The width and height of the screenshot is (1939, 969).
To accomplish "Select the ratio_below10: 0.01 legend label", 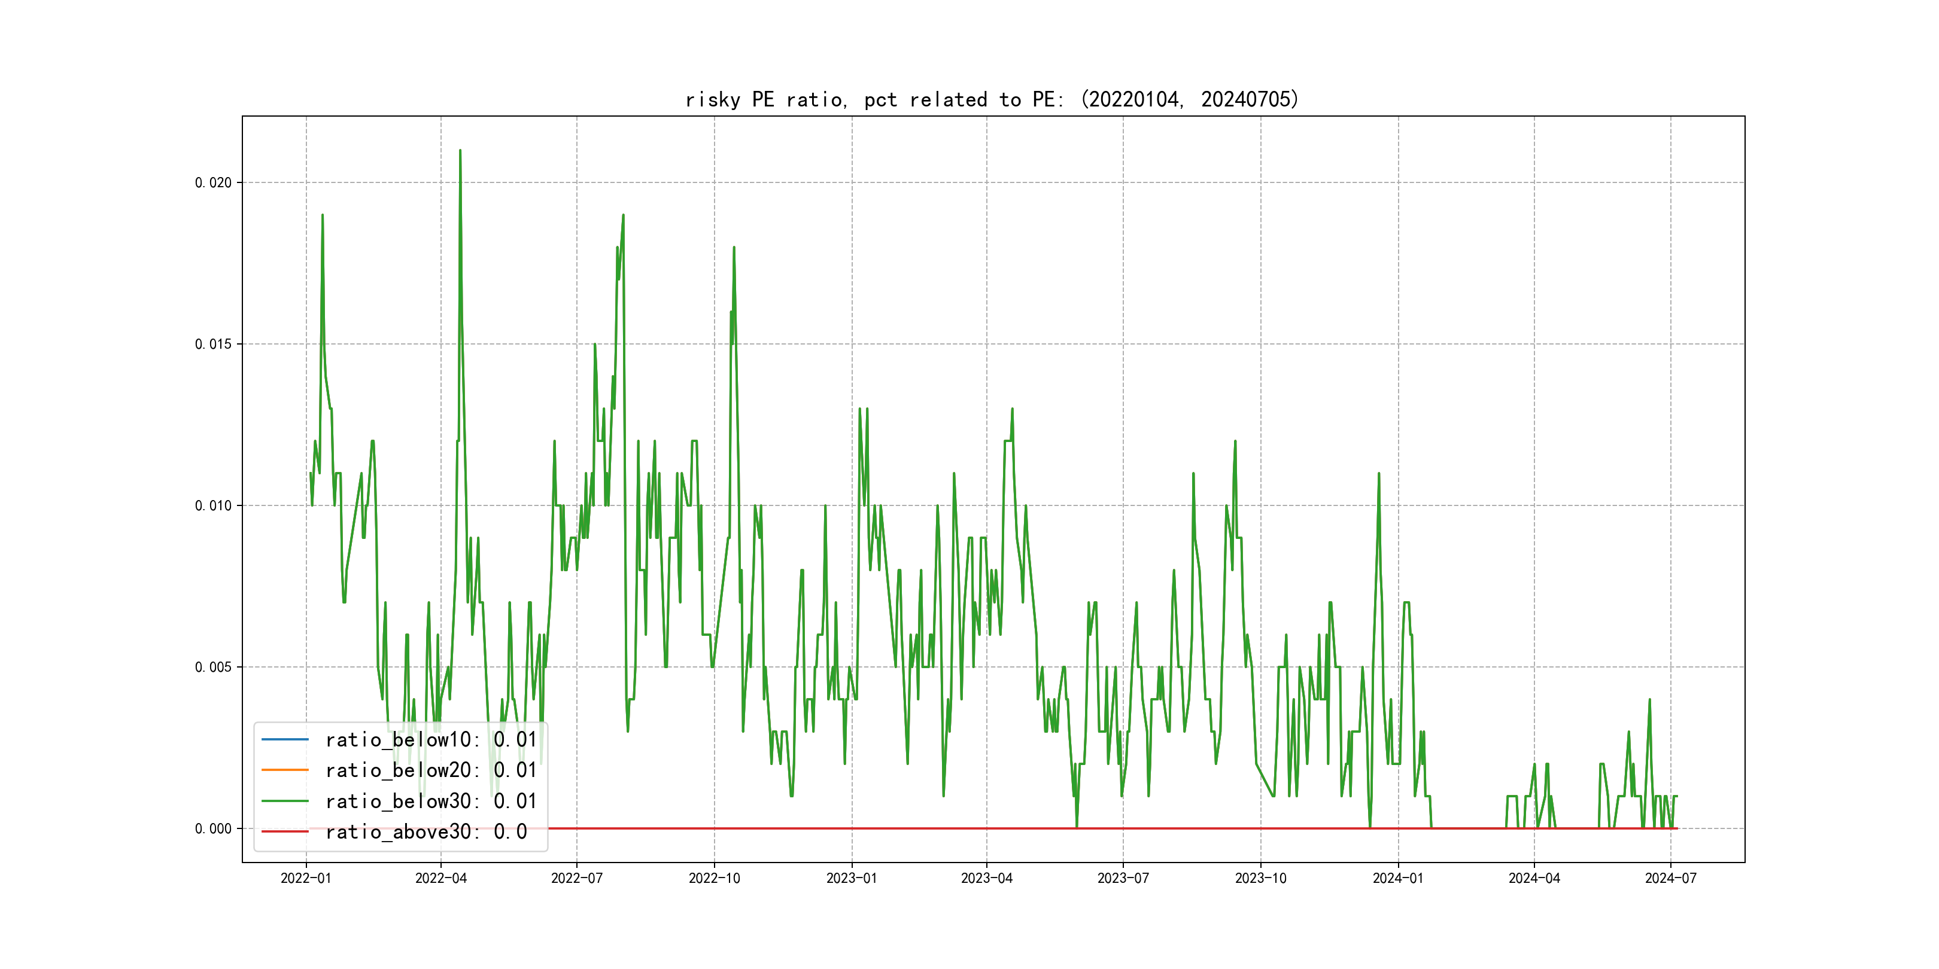I will pyautogui.click(x=430, y=739).
